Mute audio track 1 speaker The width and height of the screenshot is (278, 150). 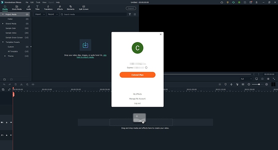[x=11, y=135]
